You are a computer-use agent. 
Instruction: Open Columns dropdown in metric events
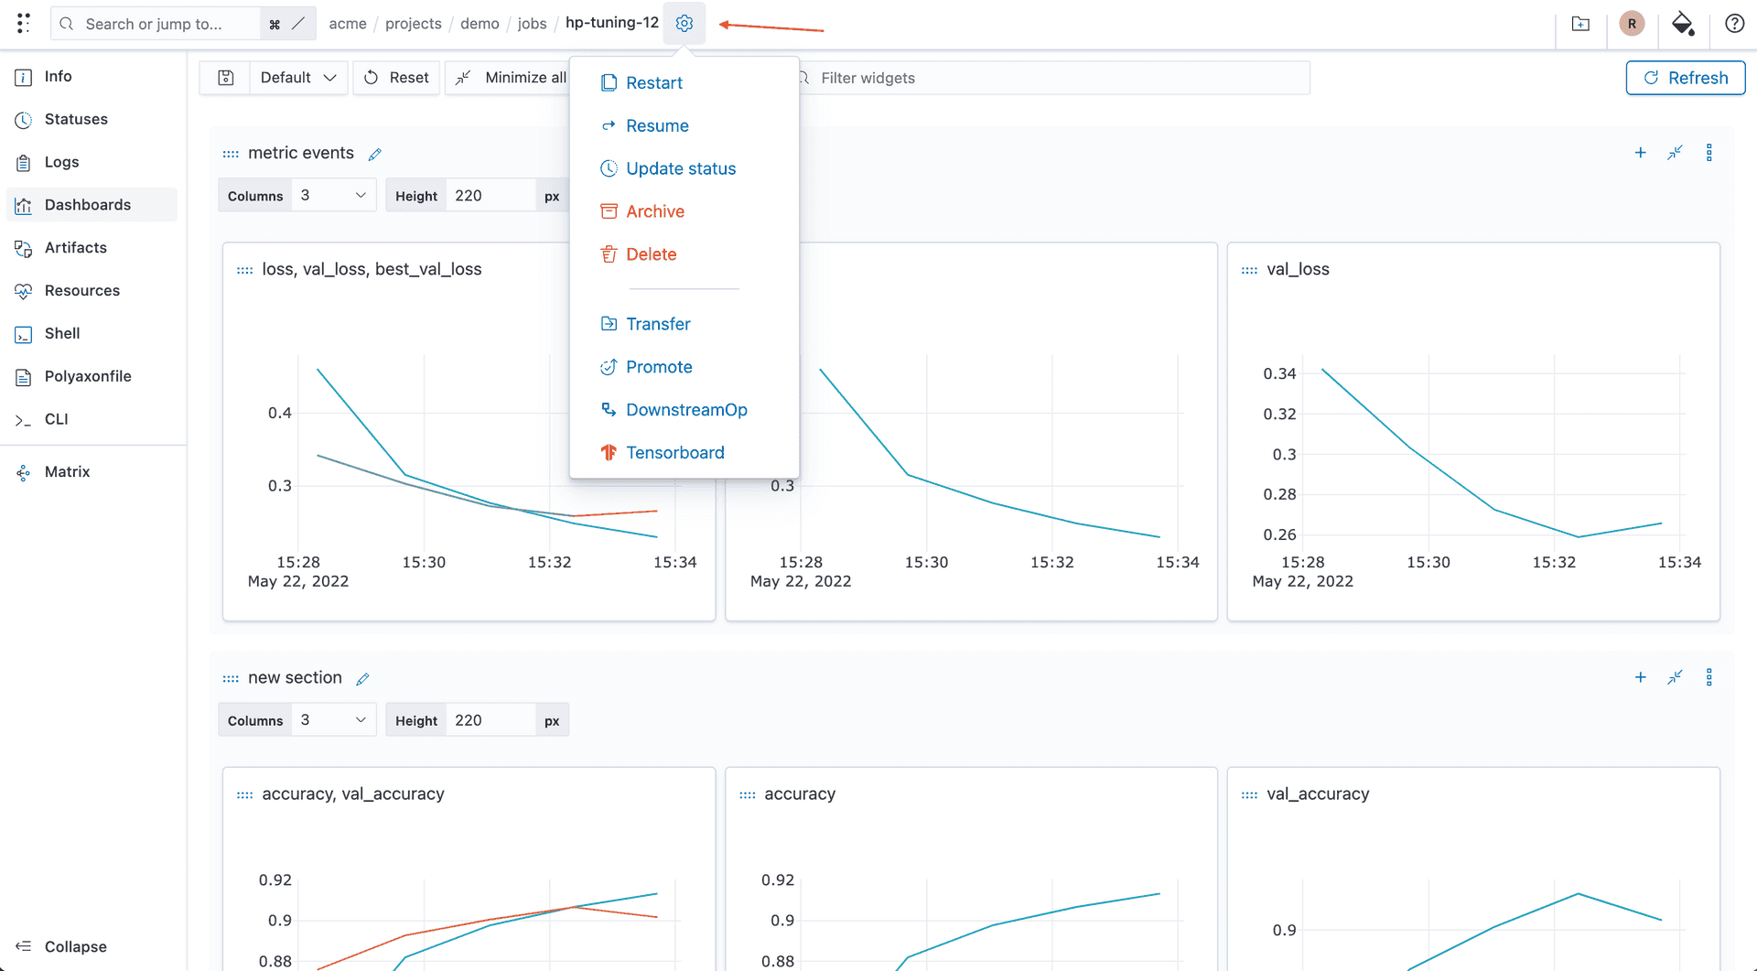[333, 196]
